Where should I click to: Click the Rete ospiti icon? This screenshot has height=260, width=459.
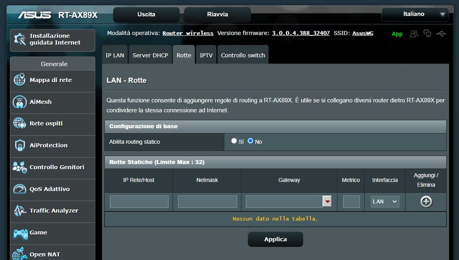[x=19, y=123]
